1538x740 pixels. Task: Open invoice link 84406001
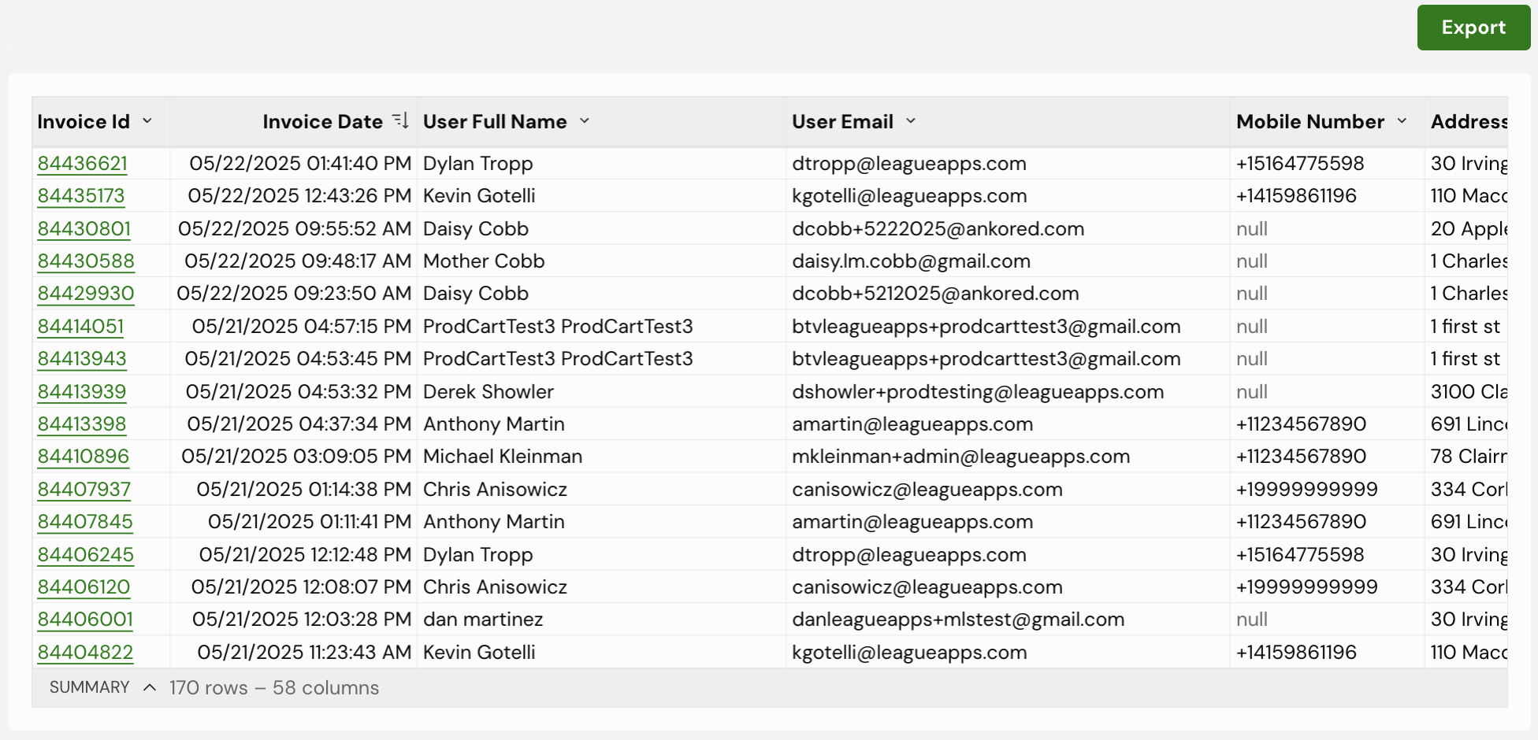pos(85,619)
